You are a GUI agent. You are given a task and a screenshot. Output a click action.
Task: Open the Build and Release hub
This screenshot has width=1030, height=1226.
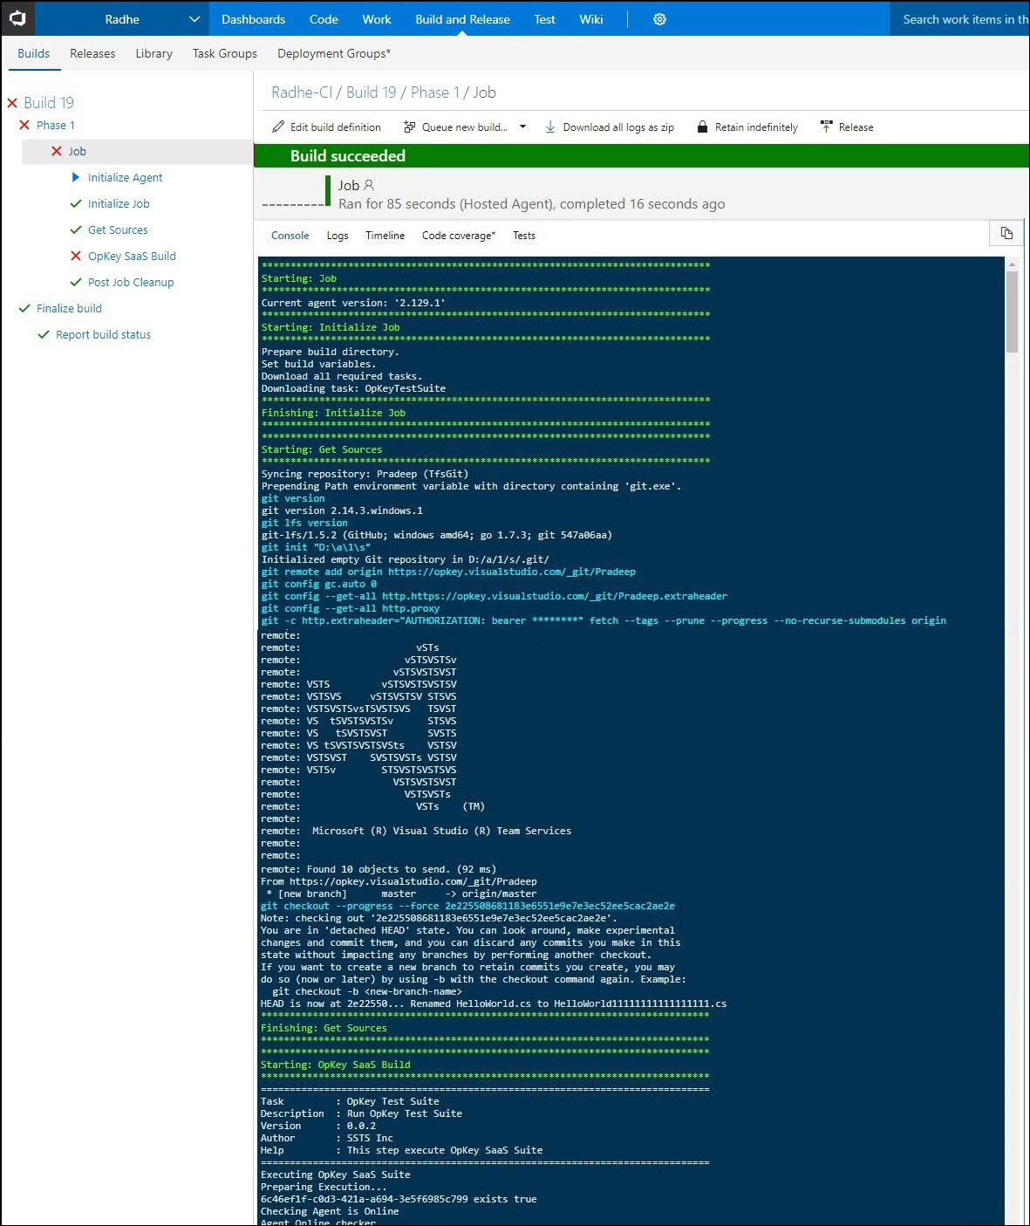point(462,19)
